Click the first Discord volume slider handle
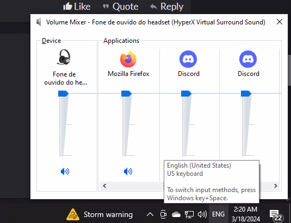This screenshot has width=291, height=223. click(186, 94)
